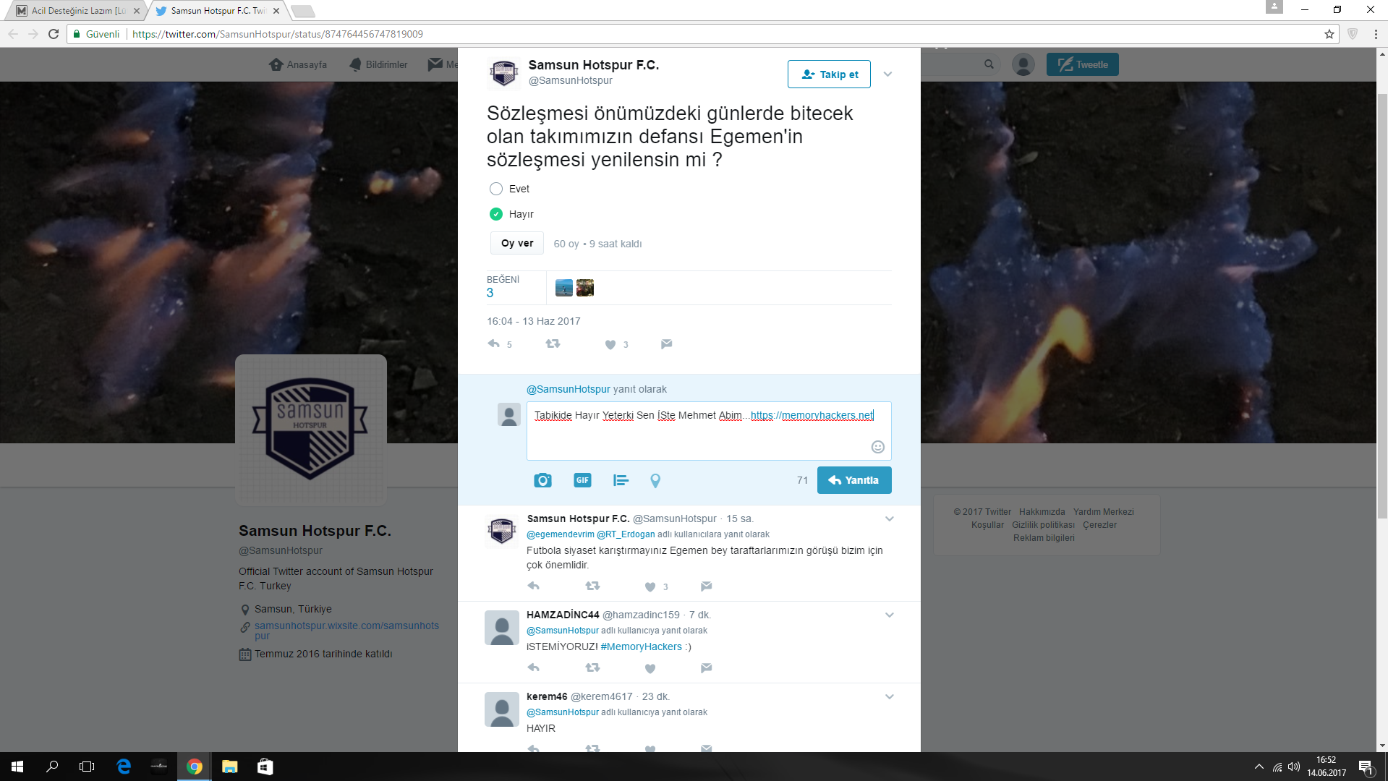The height and width of the screenshot is (781, 1388).
Task: Switch to Acil Desteğiniz Lazım browser tab
Action: pyautogui.click(x=77, y=11)
